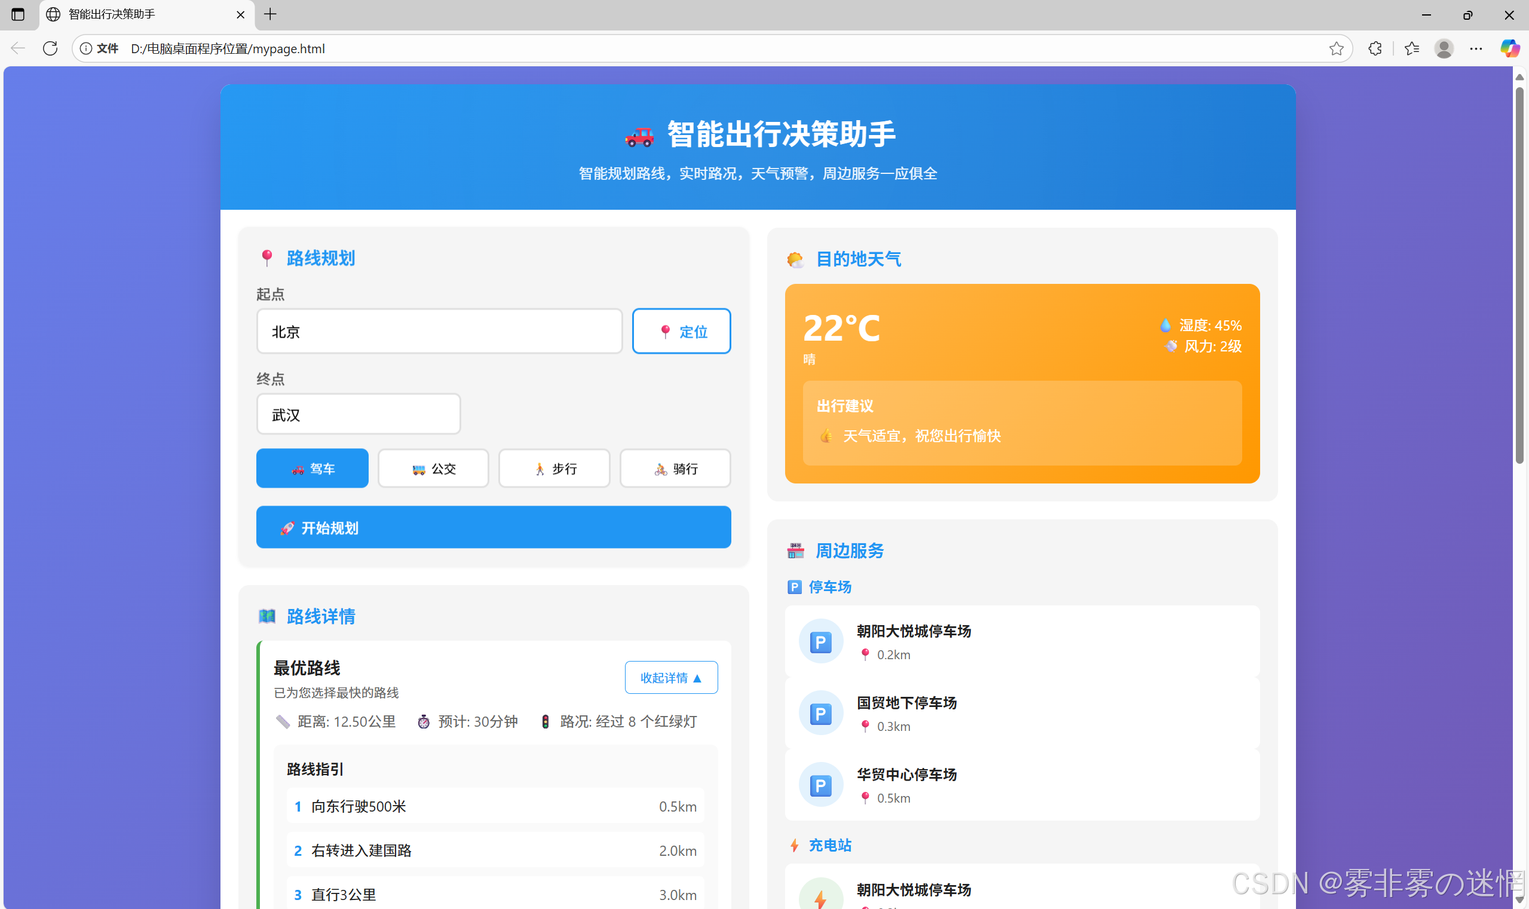
Task: Open the browser favorites list icon
Action: pos(1412,48)
